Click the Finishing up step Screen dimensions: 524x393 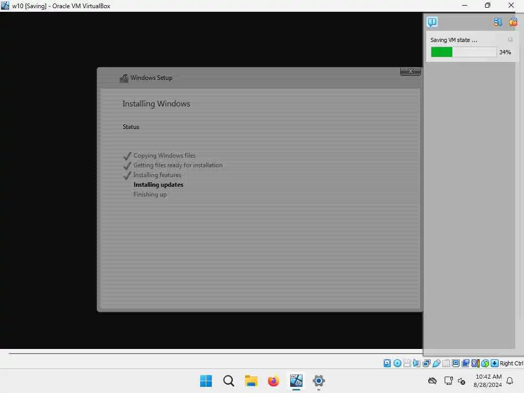[x=150, y=194]
